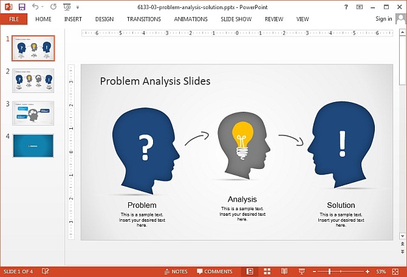Open zoom dialog via 53% level

[x=381, y=272]
